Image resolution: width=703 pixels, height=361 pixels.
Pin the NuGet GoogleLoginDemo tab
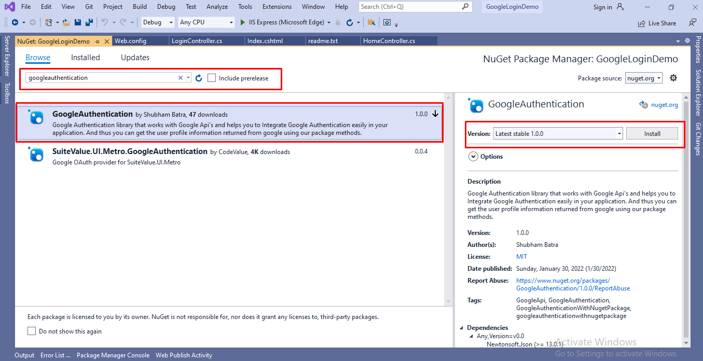coord(97,41)
